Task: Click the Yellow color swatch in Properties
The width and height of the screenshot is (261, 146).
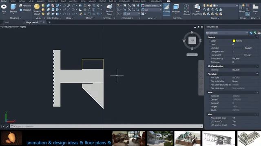Action: pos(234,41)
